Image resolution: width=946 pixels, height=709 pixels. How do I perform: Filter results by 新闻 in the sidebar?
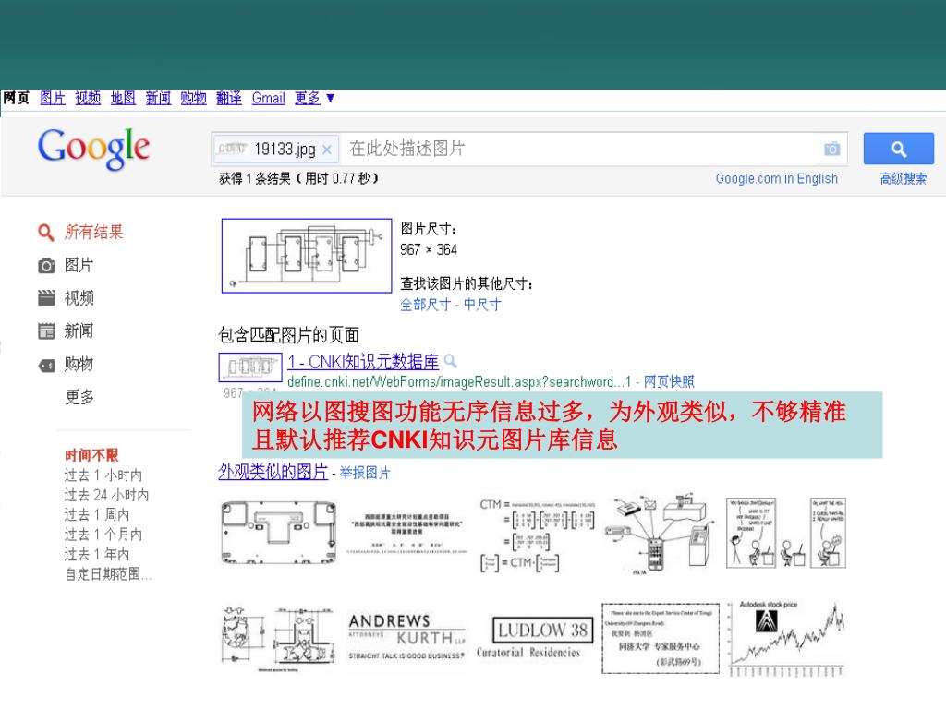point(79,331)
